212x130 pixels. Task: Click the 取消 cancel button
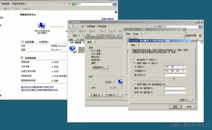coord(189,107)
